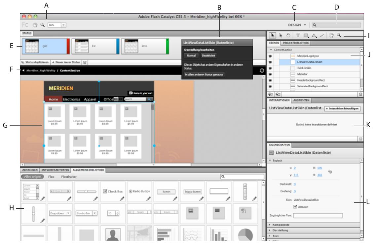Click the magnifier icon next to zoom field
Screen dimensions: 373x243
click(x=42, y=25)
